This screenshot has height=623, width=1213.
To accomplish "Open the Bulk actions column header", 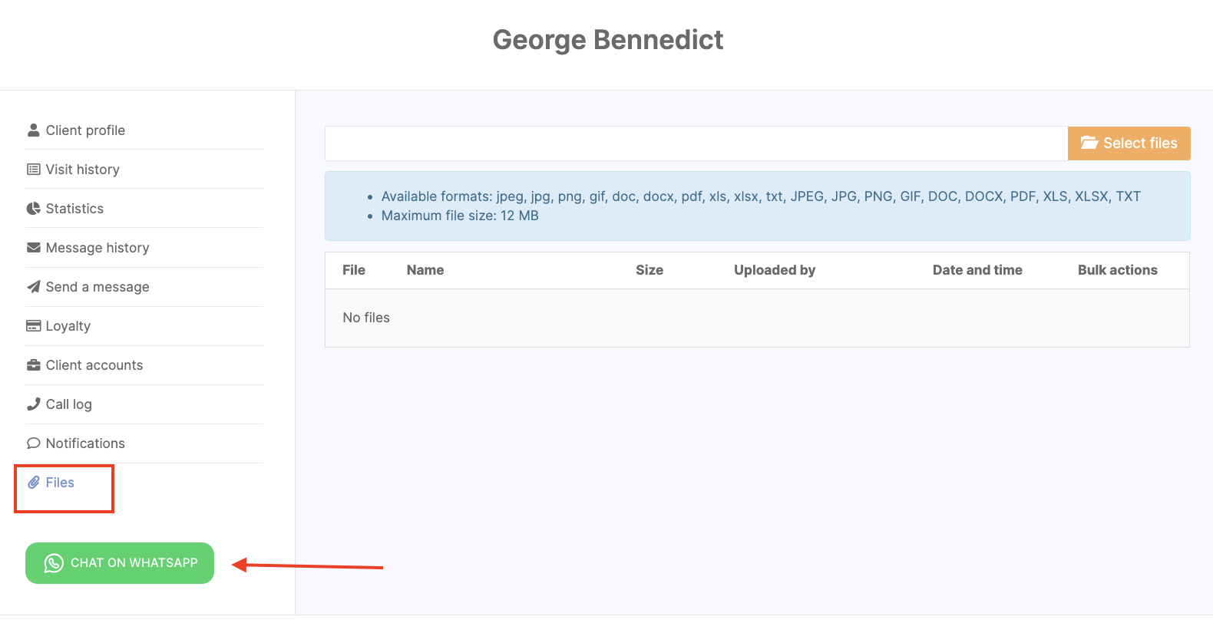I will (1117, 270).
